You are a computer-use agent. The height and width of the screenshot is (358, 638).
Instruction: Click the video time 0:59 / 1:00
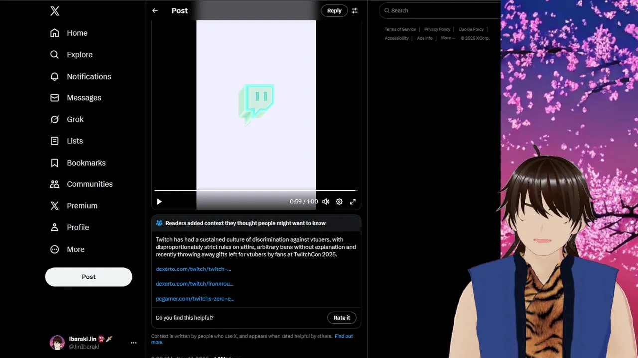(x=304, y=201)
